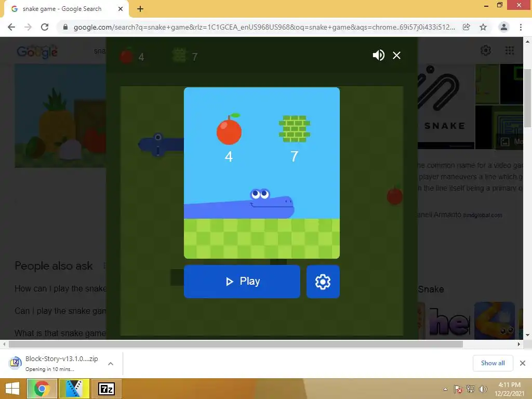Click the green brick wall icon

pyautogui.click(x=295, y=129)
